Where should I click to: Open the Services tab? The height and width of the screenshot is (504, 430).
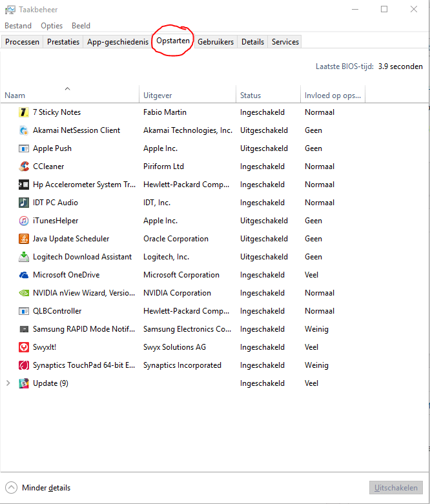285,42
